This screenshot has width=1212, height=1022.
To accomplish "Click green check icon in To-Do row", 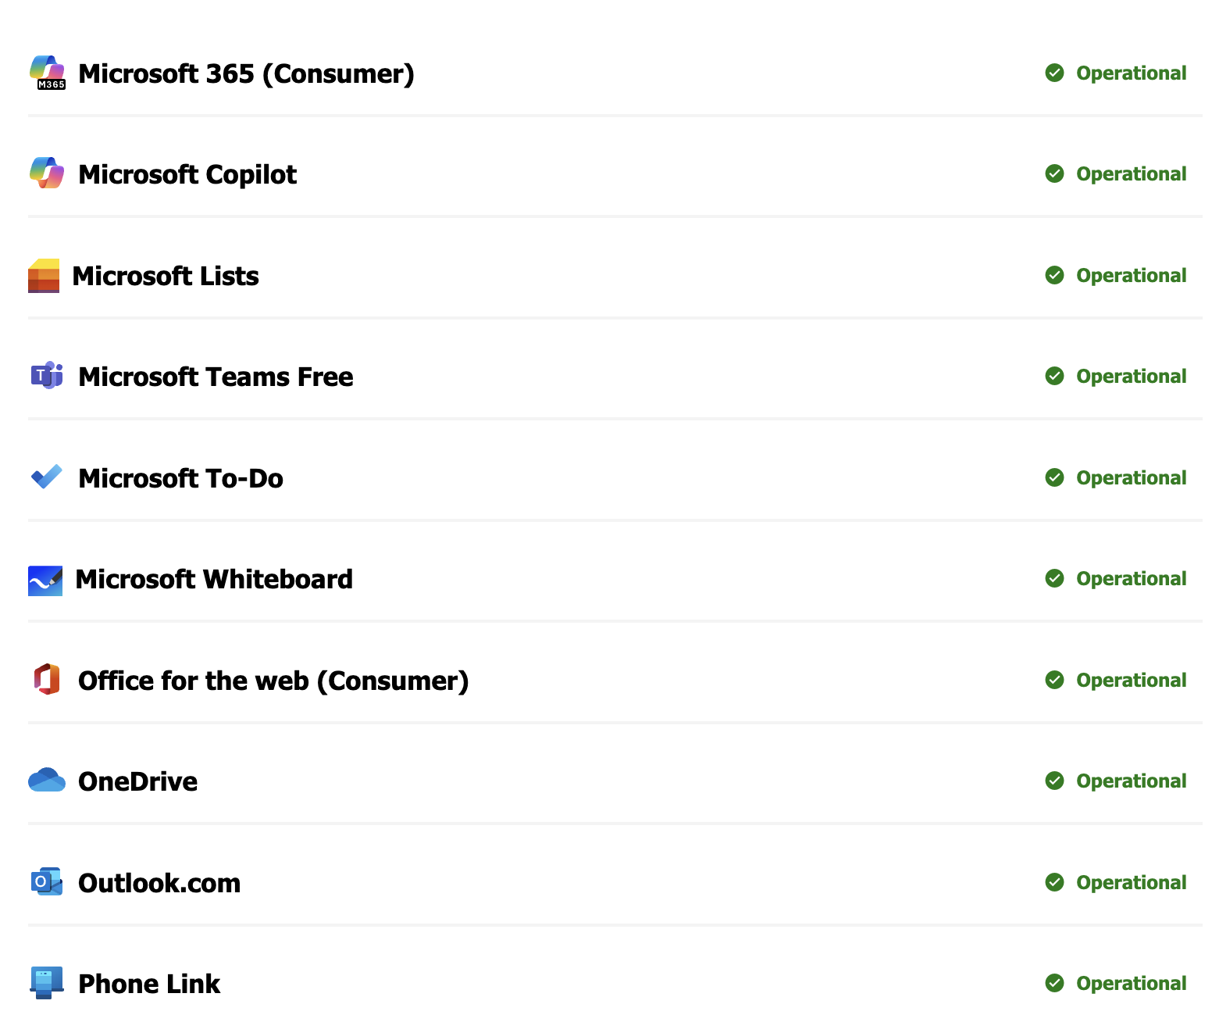I will pyautogui.click(x=1054, y=477).
